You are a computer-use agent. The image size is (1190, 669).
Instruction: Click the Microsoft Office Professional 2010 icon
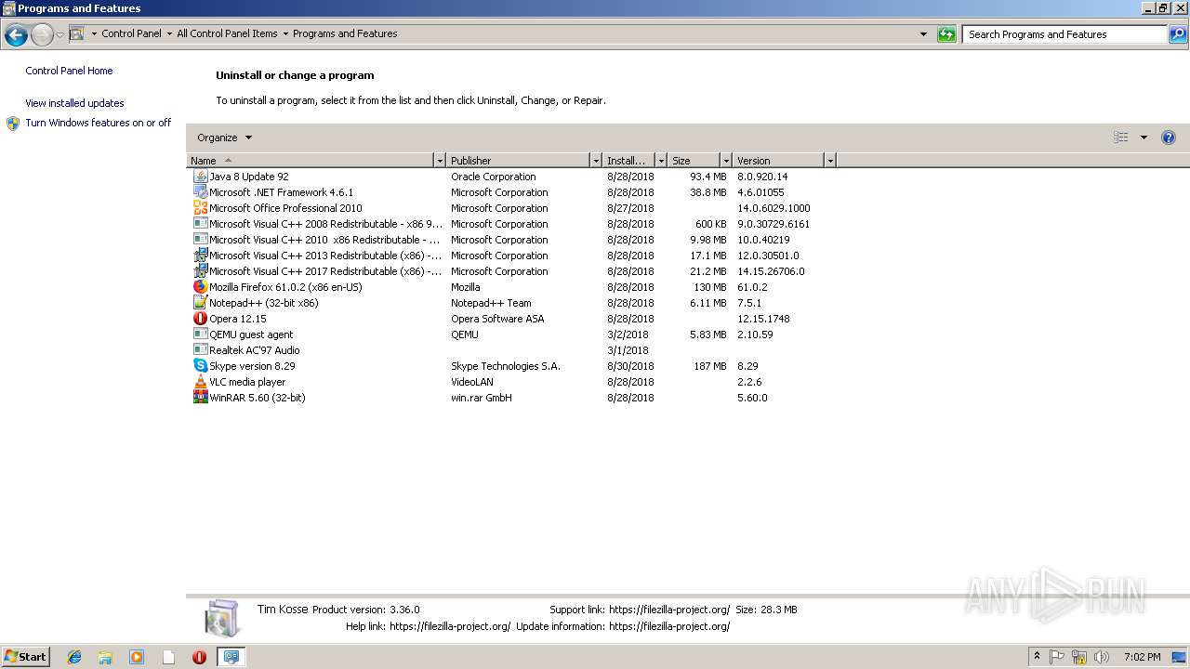(200, 208)
